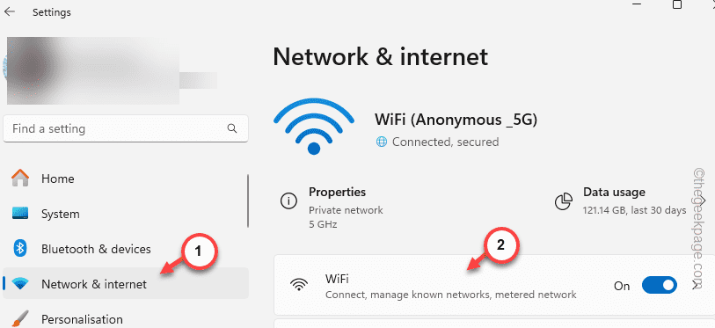Click the Personalisation paintbrush icon
Viewport: 715px width, 328px height.
click(x=20, y=319)
